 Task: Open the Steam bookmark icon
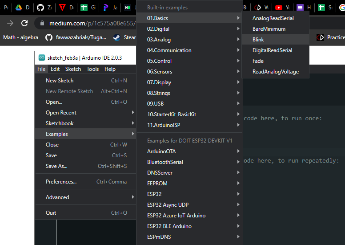(116, 37)
